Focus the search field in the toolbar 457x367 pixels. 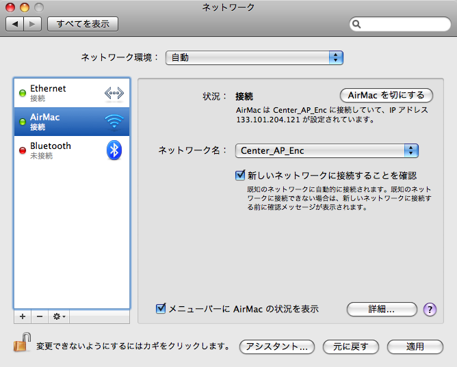tap(400, 24)
